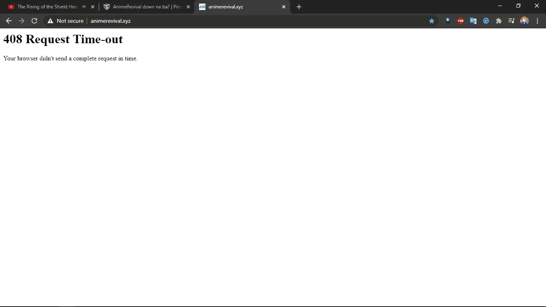Open the Chrome profile avatar
This screenshot has height=307, width=546.
tap(524, 21)
